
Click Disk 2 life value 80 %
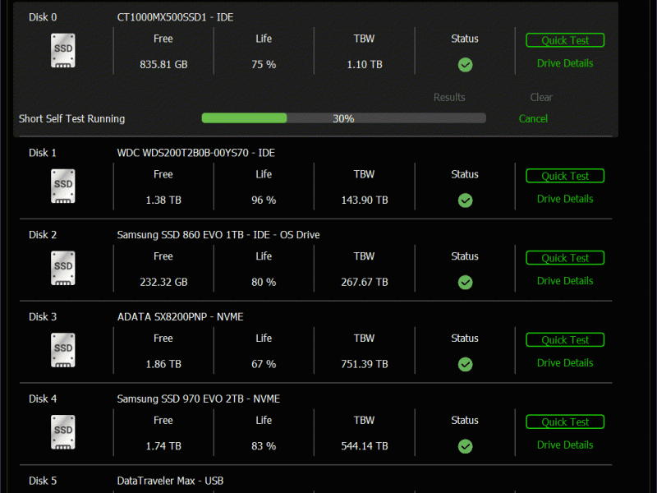coord(264,282)
